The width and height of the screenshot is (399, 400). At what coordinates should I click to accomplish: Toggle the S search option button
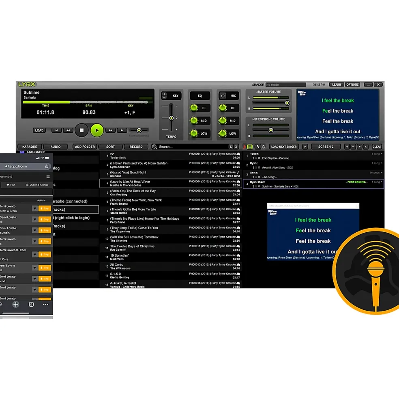point(231,147)
